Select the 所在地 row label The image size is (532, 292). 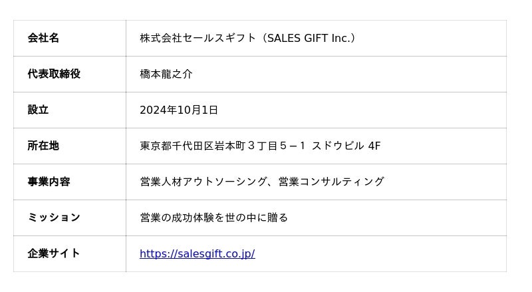43,146
